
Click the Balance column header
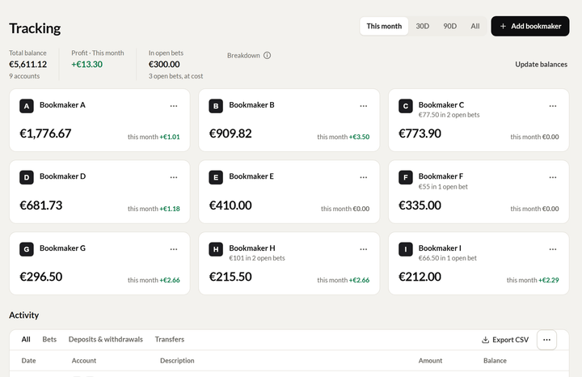pos(495,360)
